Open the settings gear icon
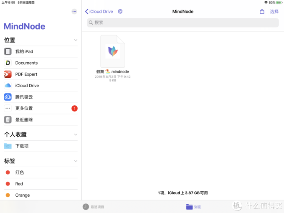The image size is (284, 213). (x=120, y=11)
